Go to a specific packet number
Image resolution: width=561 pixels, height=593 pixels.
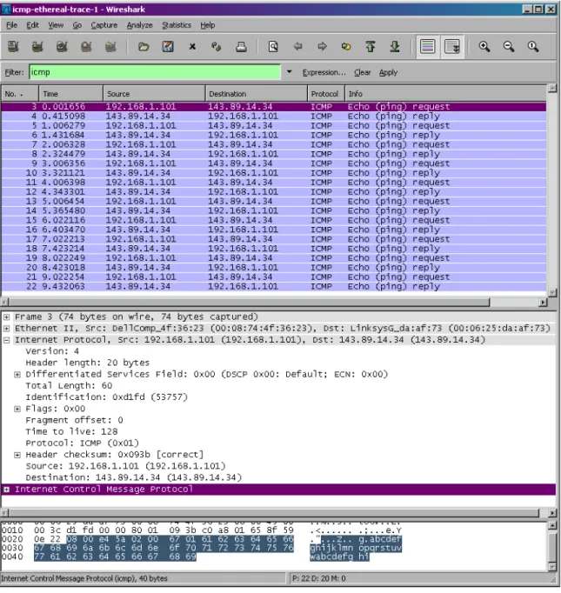[x=346, y=46]
